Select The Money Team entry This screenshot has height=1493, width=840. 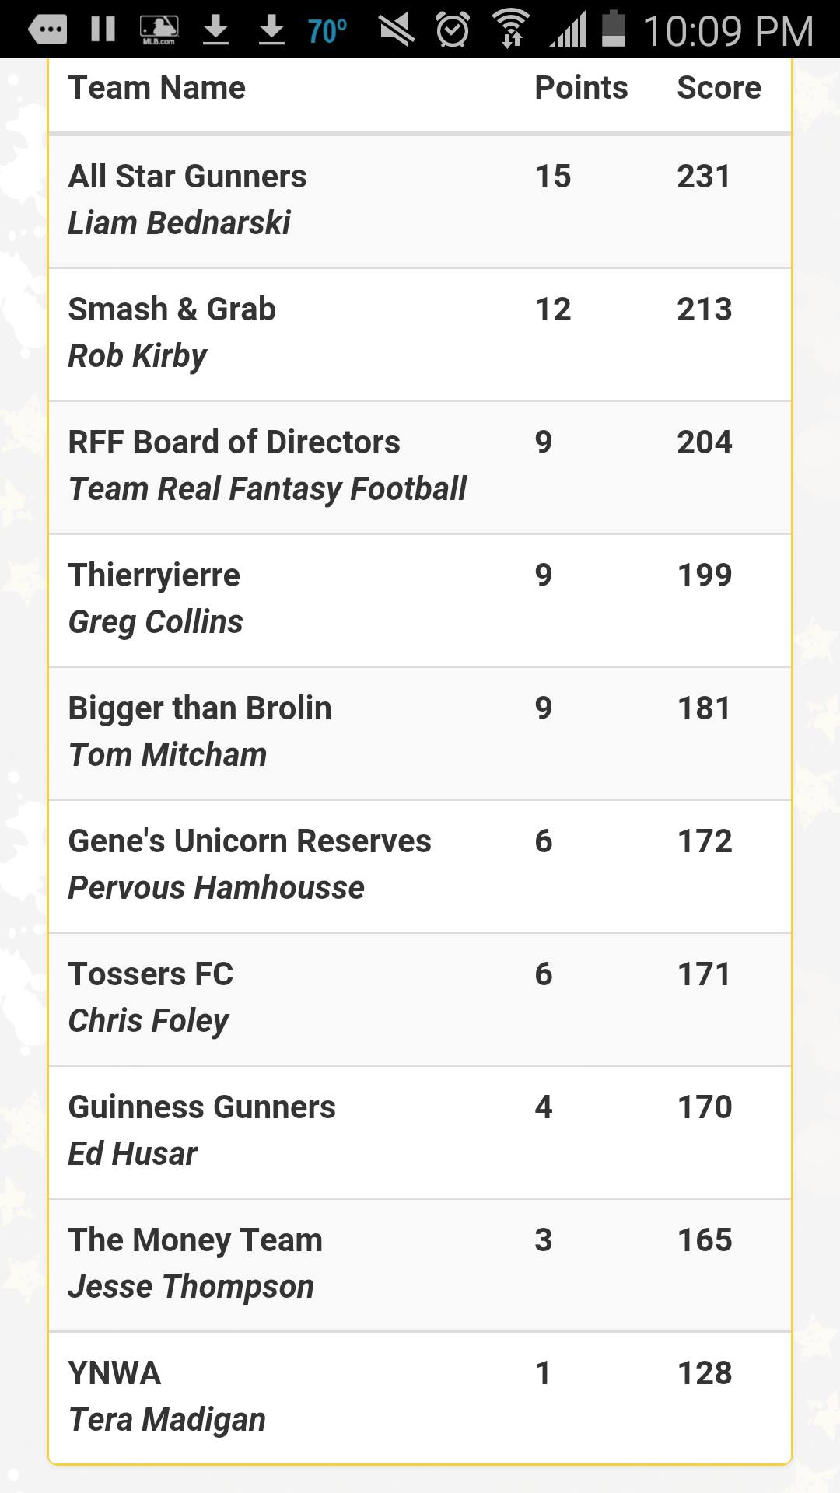tap(420, 1265)
